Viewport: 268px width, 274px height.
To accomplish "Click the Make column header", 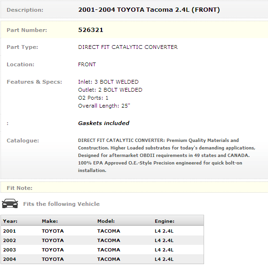I will [x=50, y=221].
